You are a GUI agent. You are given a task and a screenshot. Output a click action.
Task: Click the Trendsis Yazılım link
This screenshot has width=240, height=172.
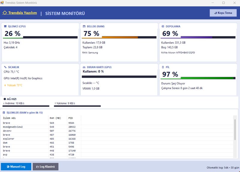(x=20, y=13)
